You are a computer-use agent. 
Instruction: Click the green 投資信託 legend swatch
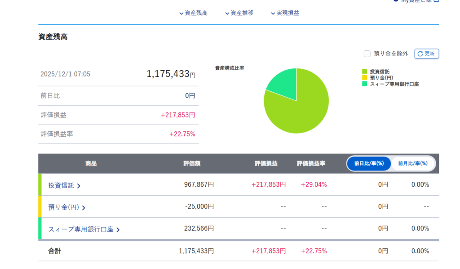point(365,72)
